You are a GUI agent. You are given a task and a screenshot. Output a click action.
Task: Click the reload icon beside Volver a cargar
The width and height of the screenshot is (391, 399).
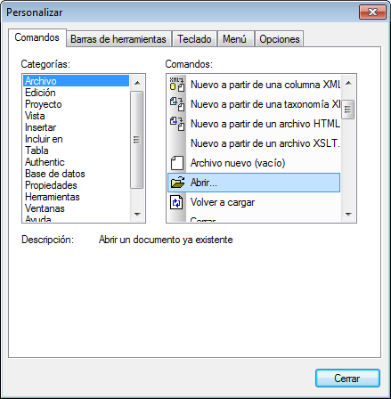pyautogui.click(x=176, y=202)
